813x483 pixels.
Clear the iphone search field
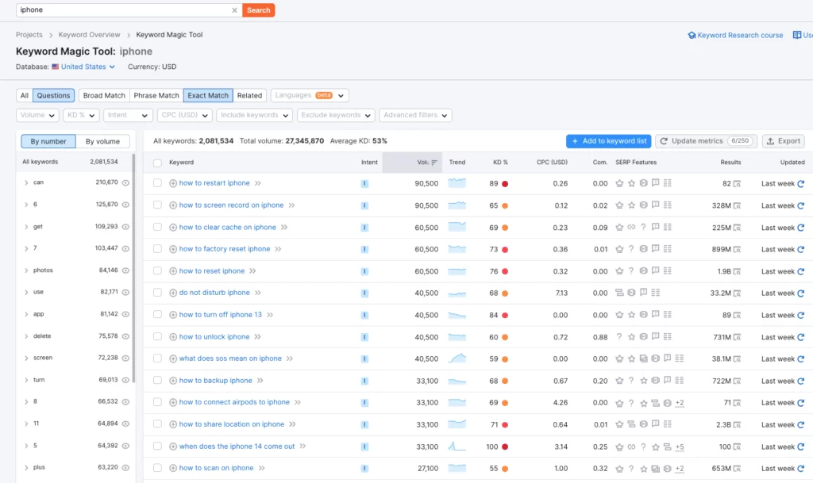pos(234,10)
